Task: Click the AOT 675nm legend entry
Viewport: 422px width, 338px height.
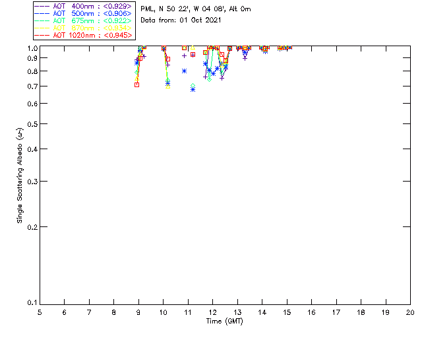Action: pyautogui.click(x=83, y=20)
